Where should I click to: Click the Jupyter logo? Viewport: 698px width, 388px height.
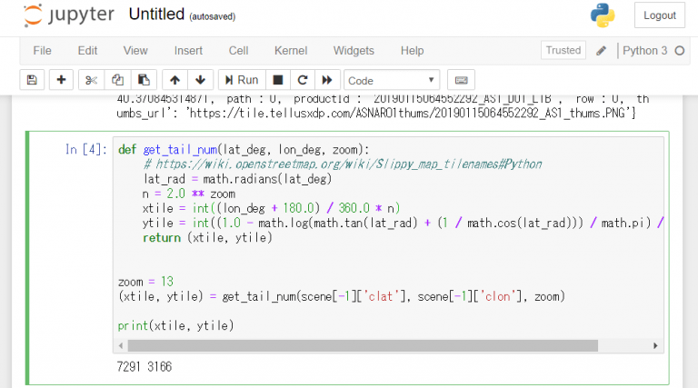(69, 15)
